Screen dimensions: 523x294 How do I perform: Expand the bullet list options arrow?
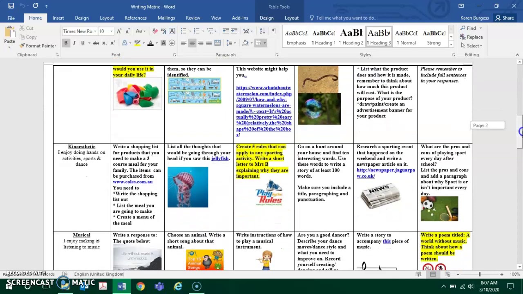[190, 31]
